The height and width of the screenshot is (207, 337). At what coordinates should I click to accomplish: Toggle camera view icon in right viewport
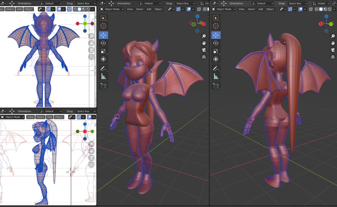[333, 50]
